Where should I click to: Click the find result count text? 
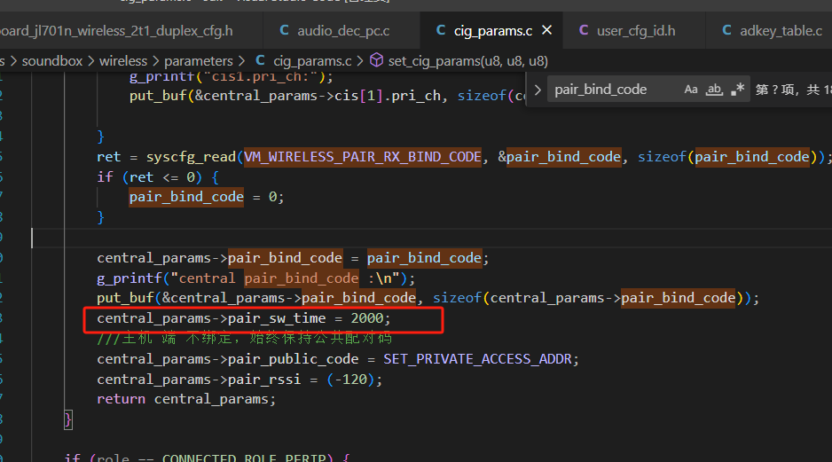coord(793,90)
